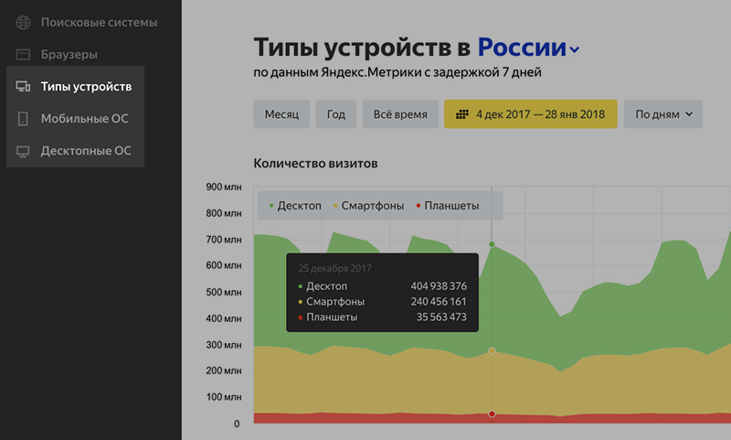Click the browser window icon beside Браузеры
Screen dimensions: 731x440
24,55
